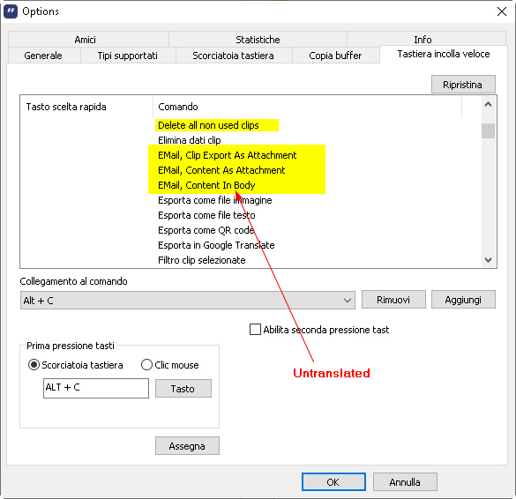Click the command list scrollbar thumb
Screen dimensions: 516x499
(488, 130)
